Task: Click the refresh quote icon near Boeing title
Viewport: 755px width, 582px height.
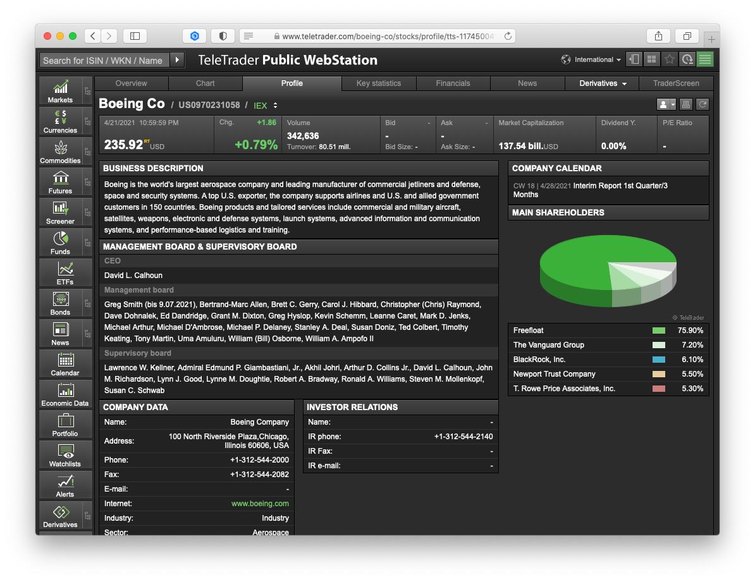Action: point(703,104)
